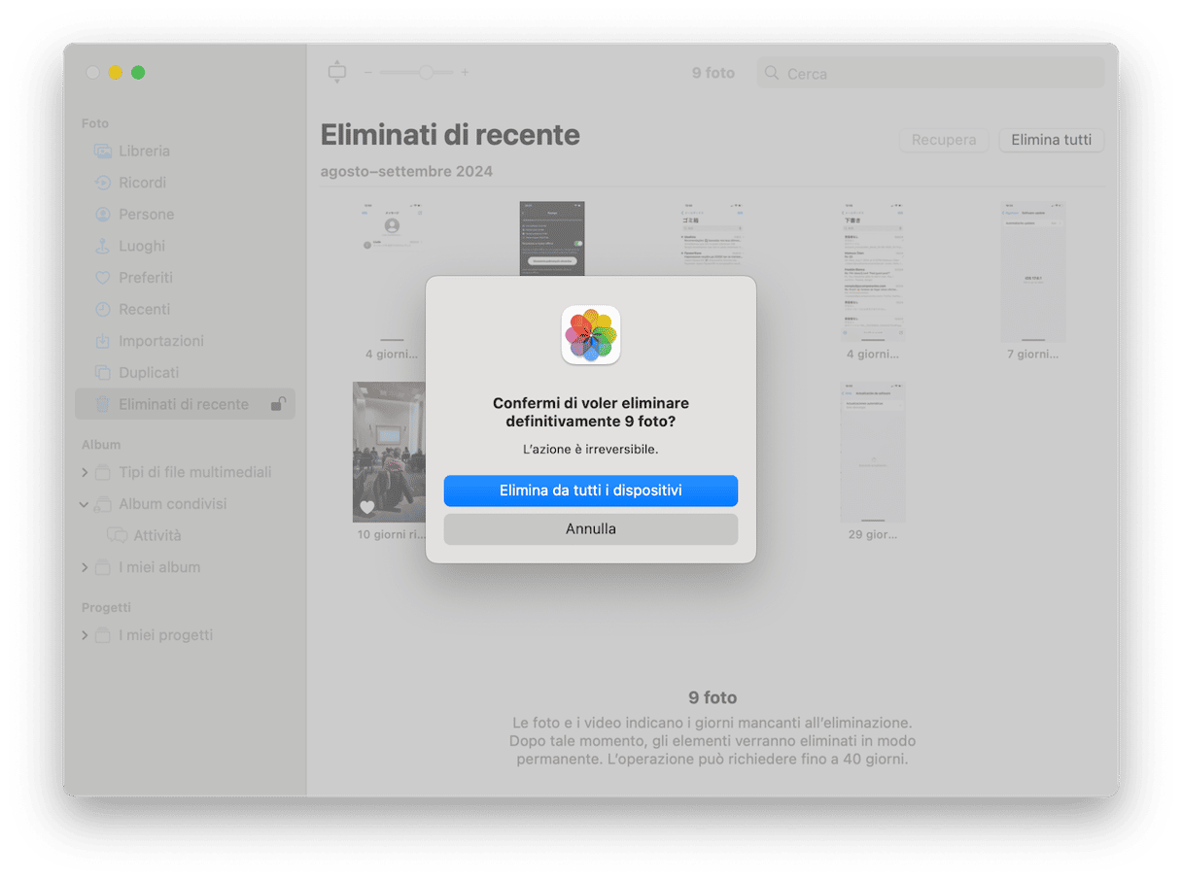Click the lock icon beside Eliminati di recente
This screenshot has height=880, width=1182.
click(x=278, y=404)
